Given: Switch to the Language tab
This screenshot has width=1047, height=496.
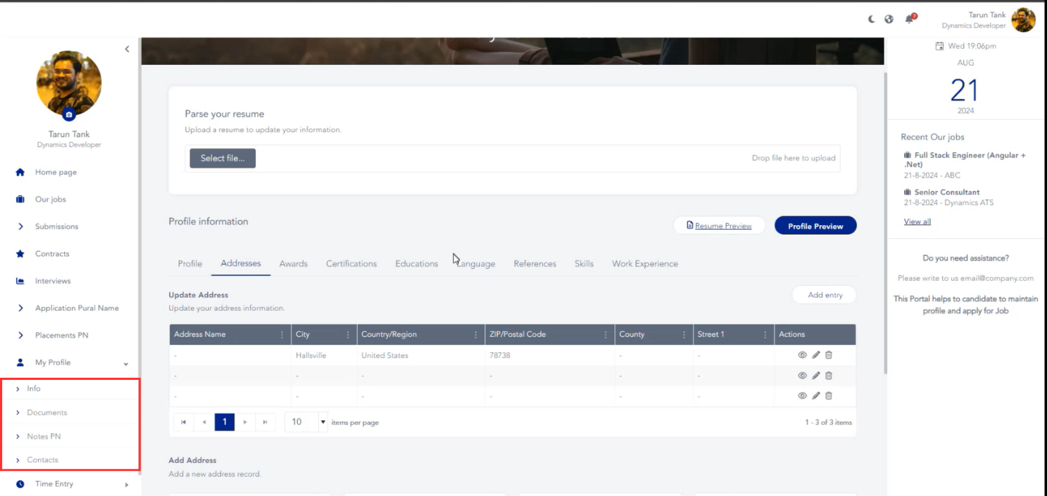Looking at the screenshot, I should click(x=476, y=264).
